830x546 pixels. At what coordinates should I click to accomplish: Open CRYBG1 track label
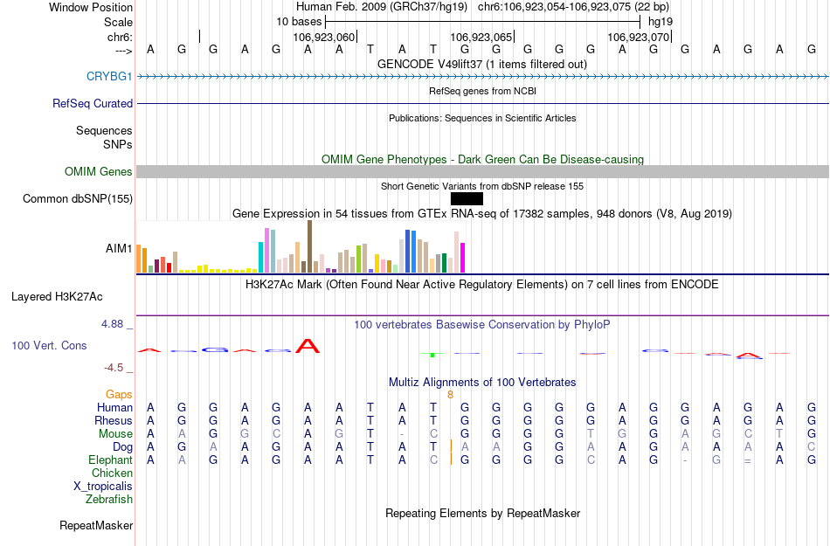[109, 77]
